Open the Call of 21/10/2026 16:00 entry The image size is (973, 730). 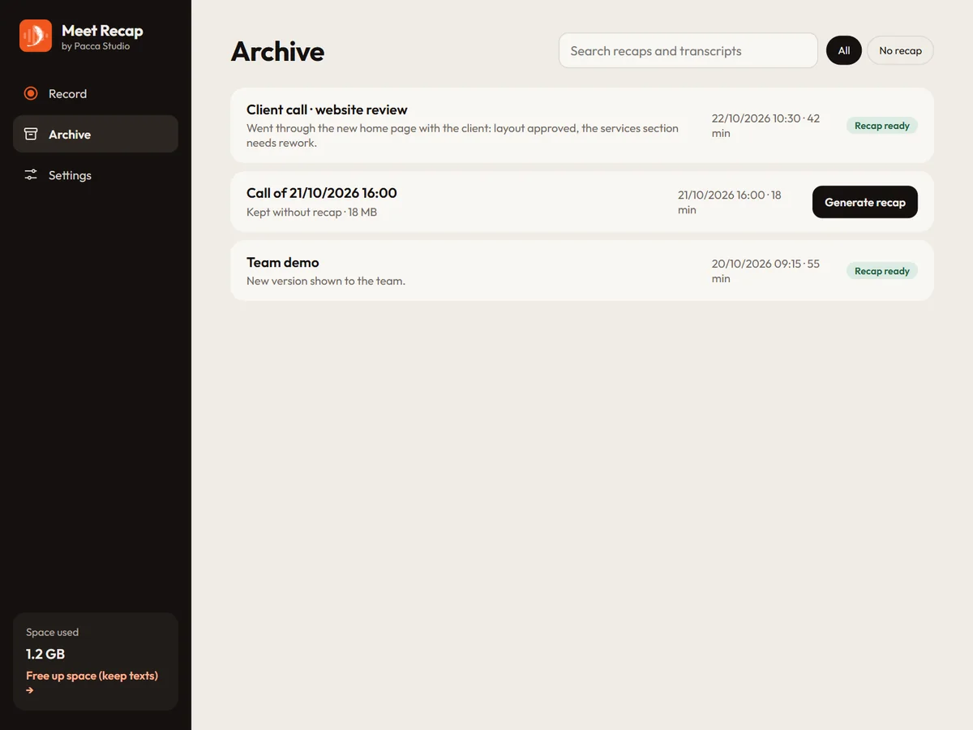(582, 201)
